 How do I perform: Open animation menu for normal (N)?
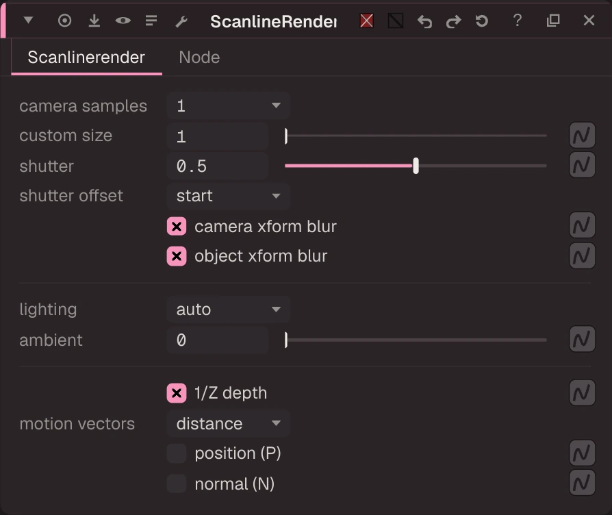(x=582, y=483)
